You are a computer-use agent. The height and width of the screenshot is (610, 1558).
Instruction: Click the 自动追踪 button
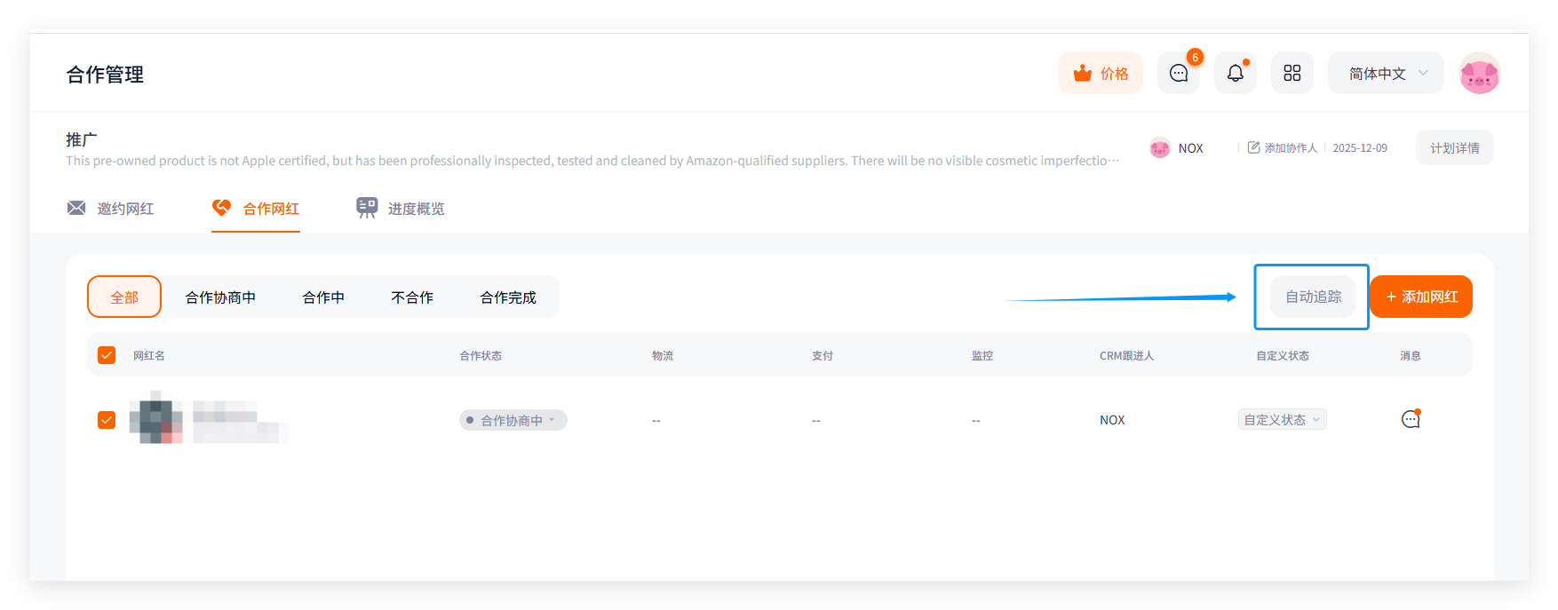[x=1313, y=297]
